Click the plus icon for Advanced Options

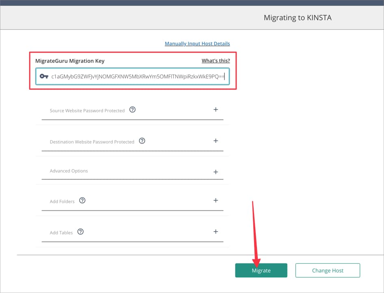[216, 171]
